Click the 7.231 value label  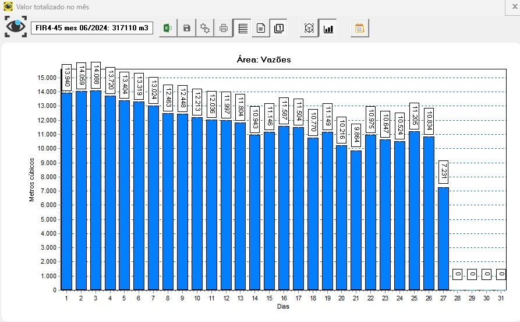pyautogui.click(x=443, y=172)
